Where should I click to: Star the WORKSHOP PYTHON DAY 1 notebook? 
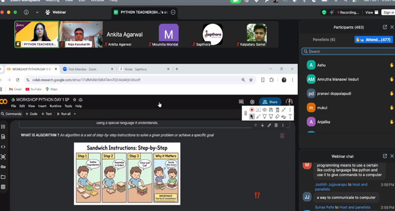(x=74, y=100)
